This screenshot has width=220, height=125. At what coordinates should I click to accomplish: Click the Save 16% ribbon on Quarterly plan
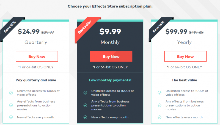[x=10, y=27]
